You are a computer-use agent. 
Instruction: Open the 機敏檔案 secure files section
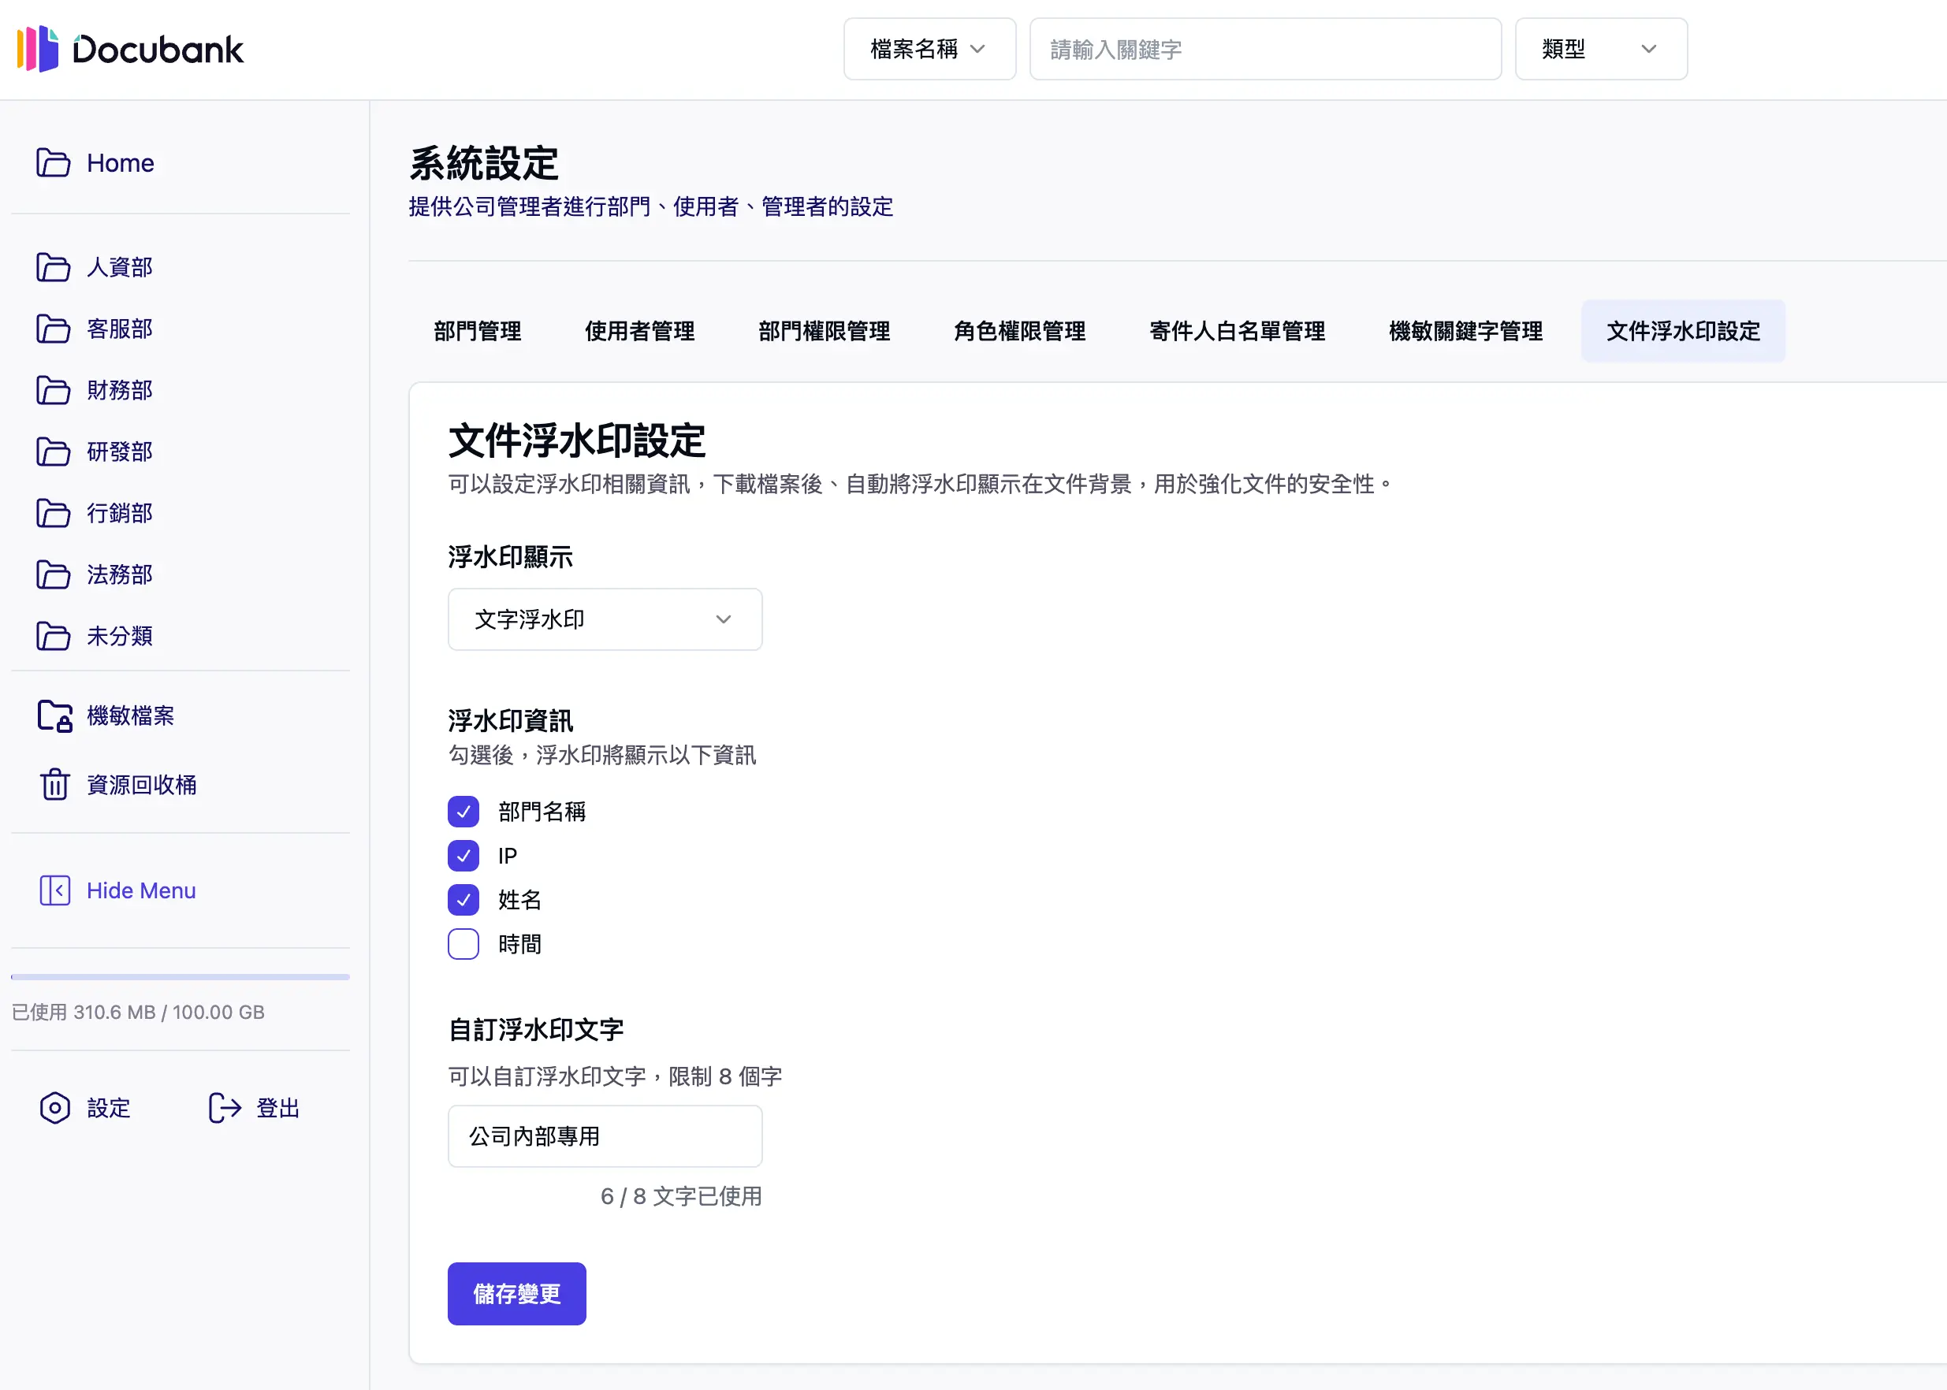pyautogui.click(x=131, y=716)
